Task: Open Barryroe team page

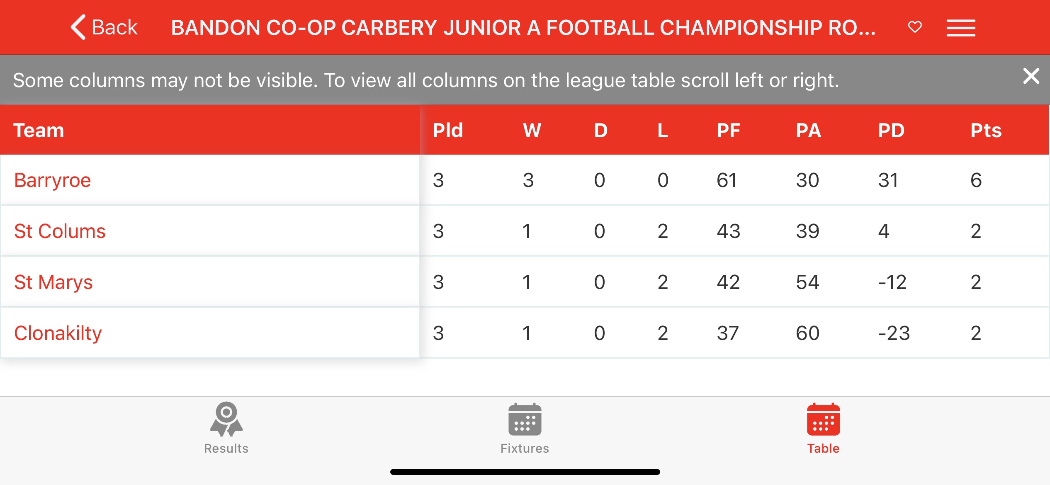Action: pyautogui.click(x=52, y=180)
